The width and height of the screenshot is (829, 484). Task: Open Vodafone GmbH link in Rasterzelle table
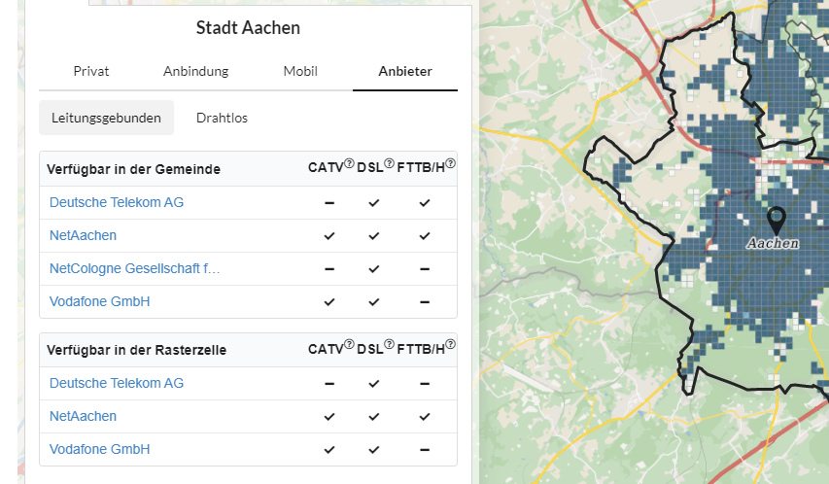click(99, 449)
